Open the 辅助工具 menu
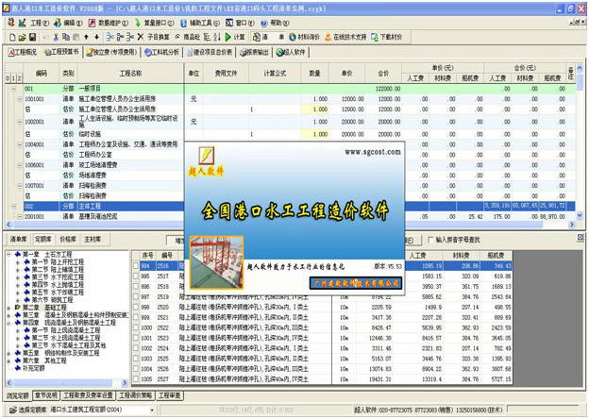 [x=205, y=23]
